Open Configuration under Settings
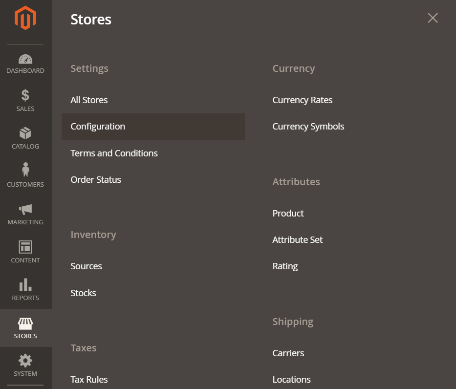456x389 pixels. pyautogui.click(x=153, y=127)
